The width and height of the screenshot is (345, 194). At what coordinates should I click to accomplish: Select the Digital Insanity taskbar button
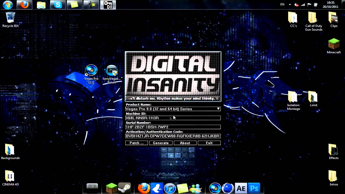[x=108, y=5]
